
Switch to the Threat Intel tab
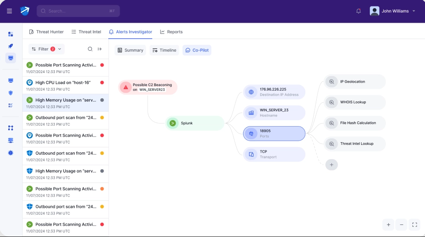click(x=86, y=32)
